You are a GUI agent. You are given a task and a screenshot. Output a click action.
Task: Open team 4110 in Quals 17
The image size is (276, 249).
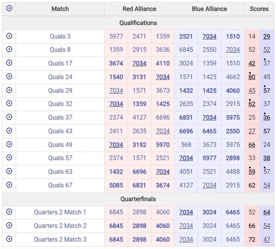click(162, 63)
